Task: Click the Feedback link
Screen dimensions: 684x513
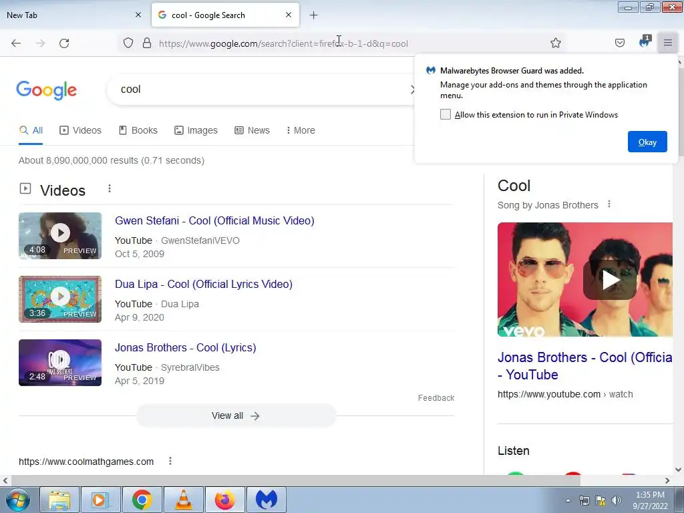Action: point(436,398)
